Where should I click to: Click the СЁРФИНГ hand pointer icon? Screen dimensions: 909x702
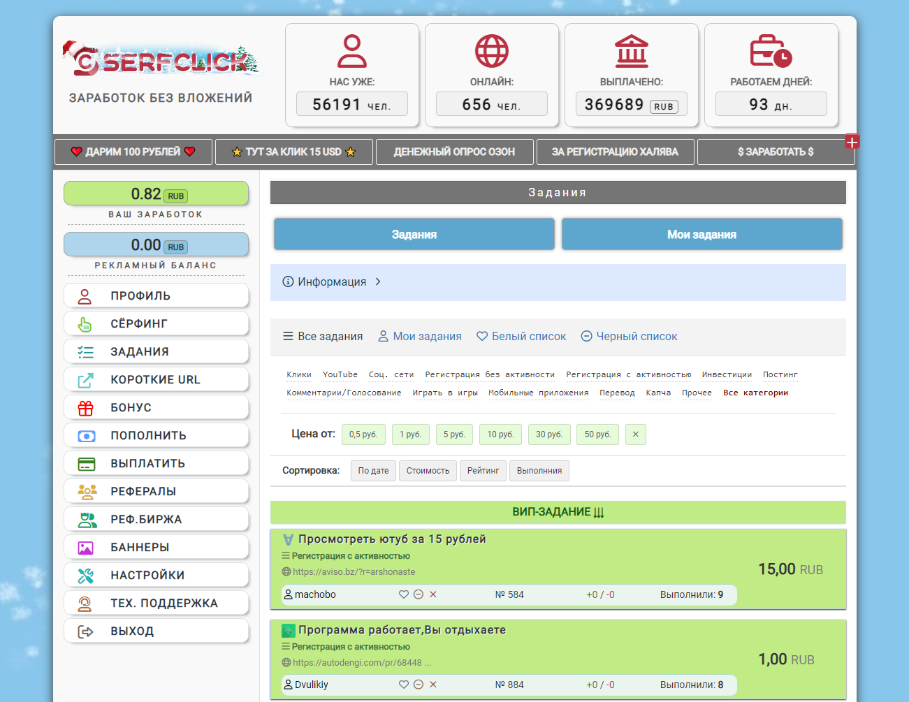85,324
